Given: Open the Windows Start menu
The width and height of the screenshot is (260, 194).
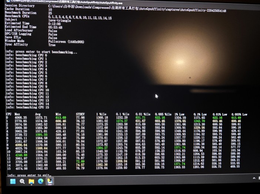Looking at the screenshot, I should click(x=13, y=181).
